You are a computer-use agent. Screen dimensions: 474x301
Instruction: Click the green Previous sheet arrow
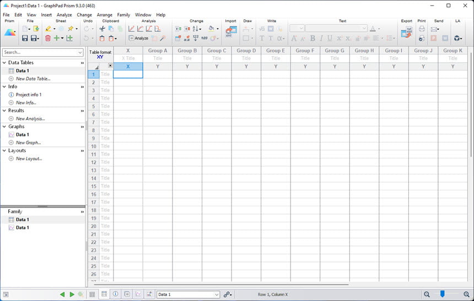pyautogui.click(x=62, y=294)
